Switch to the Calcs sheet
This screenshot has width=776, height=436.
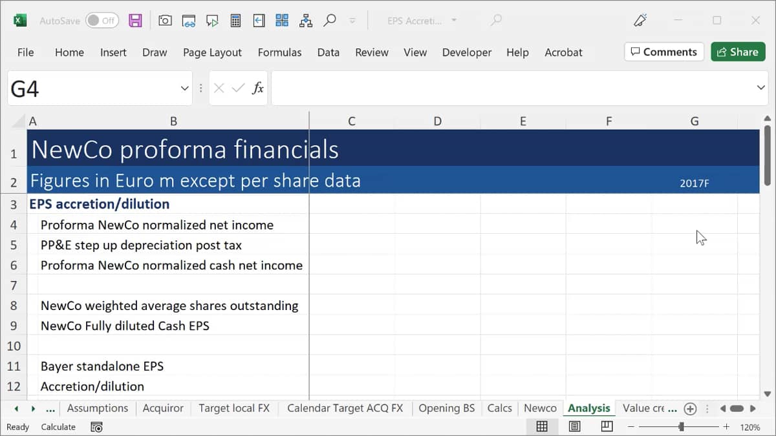point(500,408)
